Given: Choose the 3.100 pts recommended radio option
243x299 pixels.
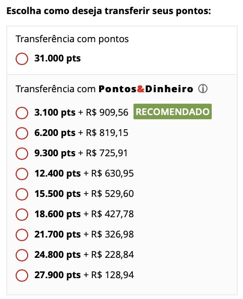Looking at the screenshot, I should point(22,113).
